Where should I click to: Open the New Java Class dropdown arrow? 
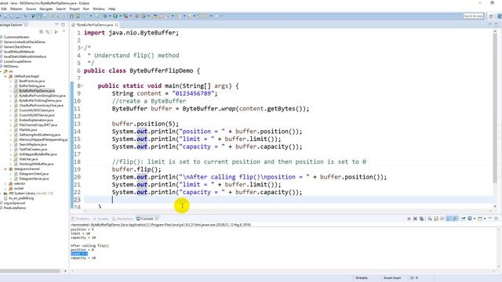(148, 16)
